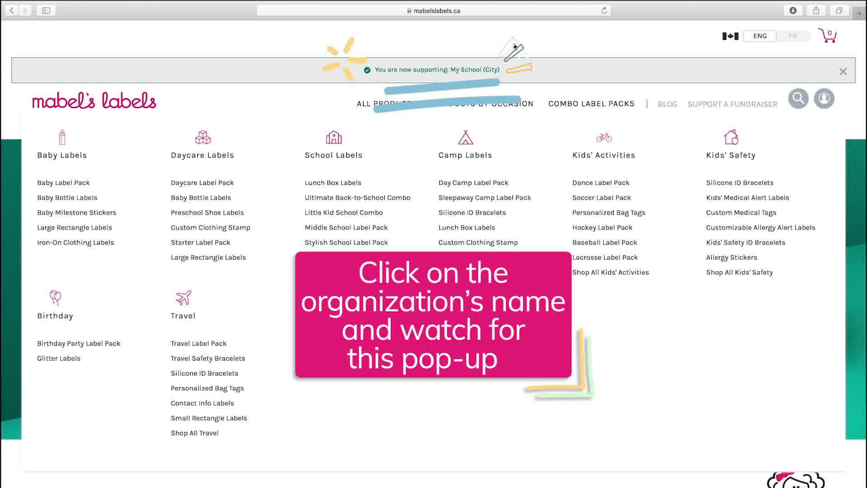Click the browser forward arrow
This screenshot has height=488, width=867.
[x=25, y=10]
